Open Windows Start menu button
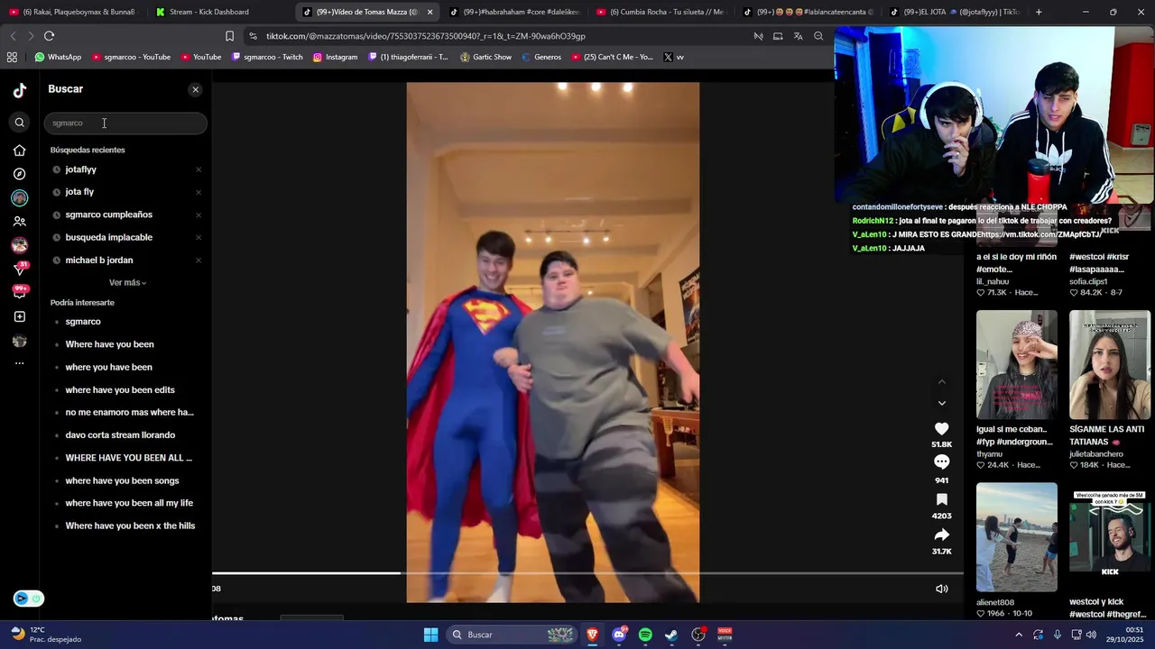Image resolution: width=1155 pixels, height=649 pixels. 430,635
